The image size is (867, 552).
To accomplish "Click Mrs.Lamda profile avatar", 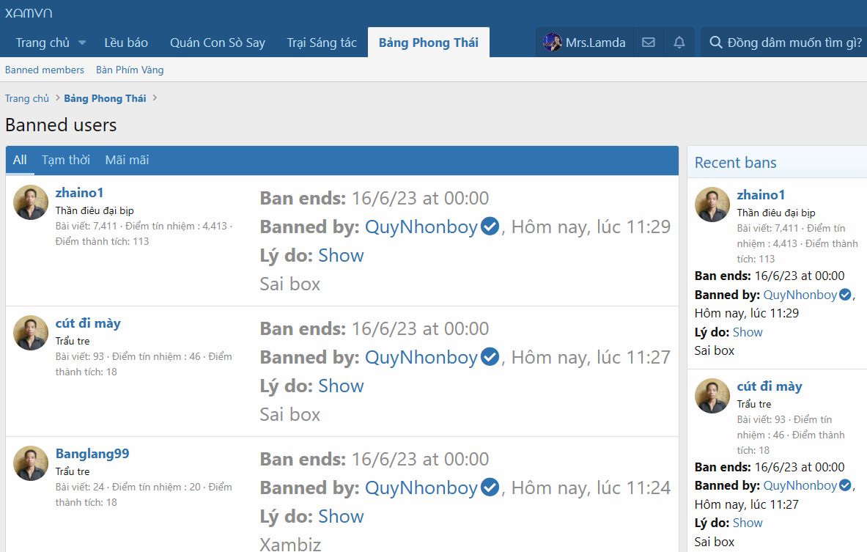I will click(553, 43).
